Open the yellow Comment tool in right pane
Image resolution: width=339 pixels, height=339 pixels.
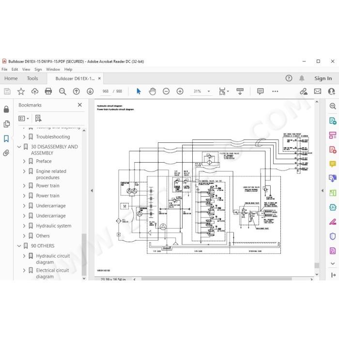coord(333,164)
